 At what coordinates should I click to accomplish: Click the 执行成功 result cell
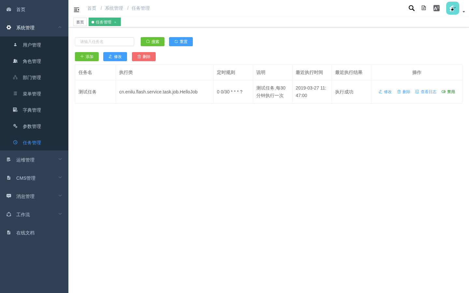tap(351, 92)
